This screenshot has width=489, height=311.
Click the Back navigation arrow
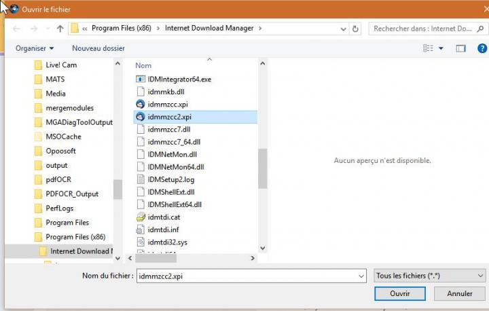[16, 29]
